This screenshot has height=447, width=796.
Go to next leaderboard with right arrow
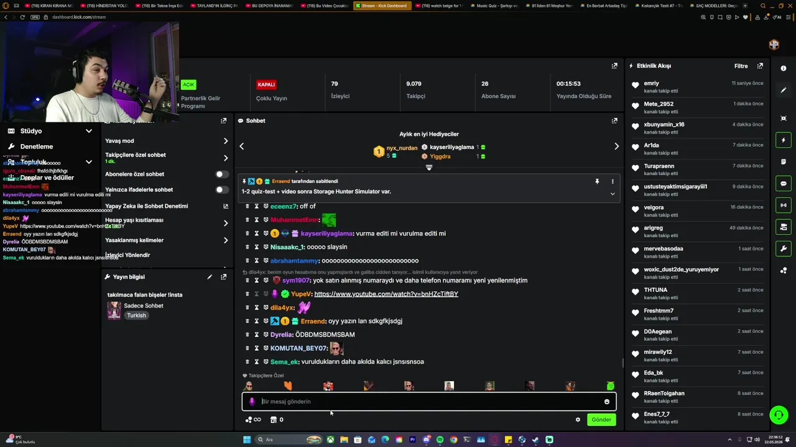(x=616, y=147)
